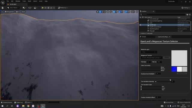Viewport: 192px width, 108px height.
Task: Switch to the Details tab
Action: point(144,37)
